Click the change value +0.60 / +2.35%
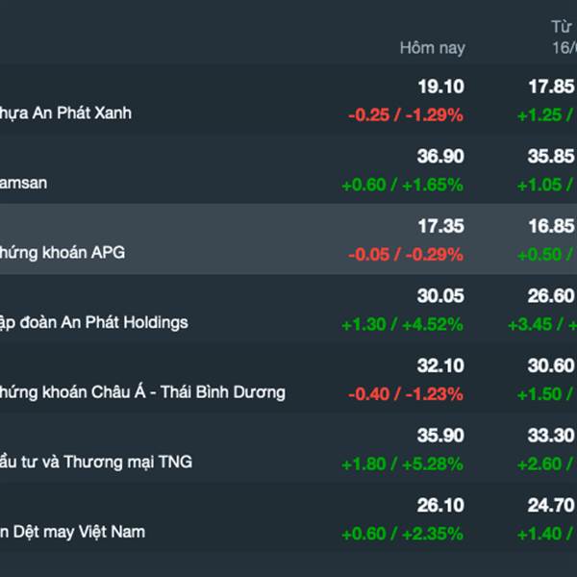The width and height of the screenshot is (577, 577). (402, 534)
